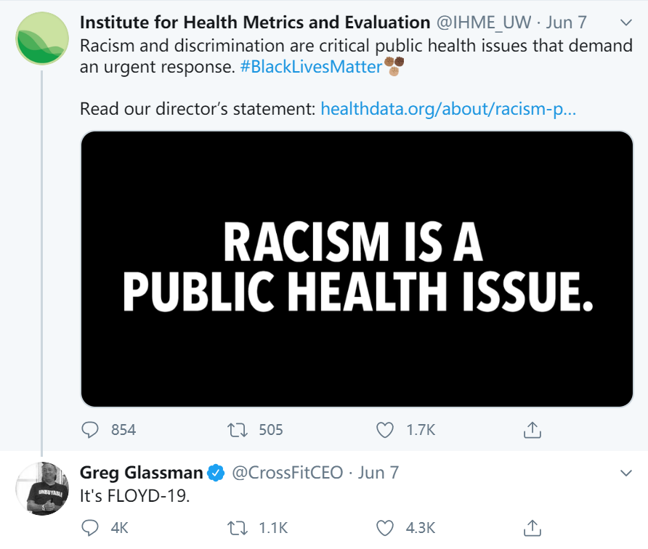648x549 pixels.
Task: Open the healthdata.org director's statement link
Action: (448, 110)
